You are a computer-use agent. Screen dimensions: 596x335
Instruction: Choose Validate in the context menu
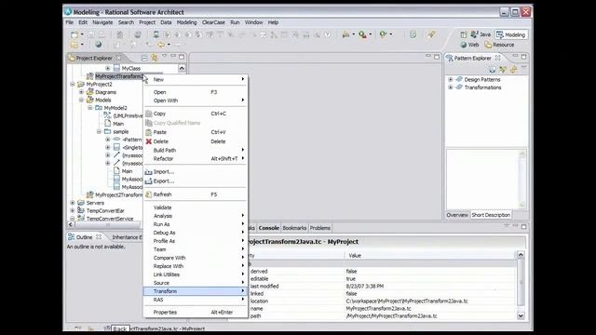(x=196, y=208)
